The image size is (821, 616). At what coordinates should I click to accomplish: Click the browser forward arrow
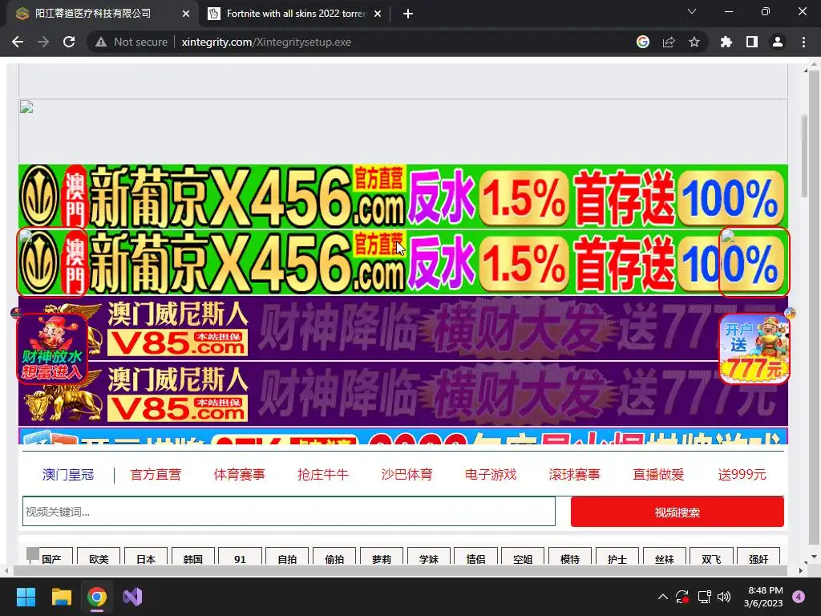43,42
